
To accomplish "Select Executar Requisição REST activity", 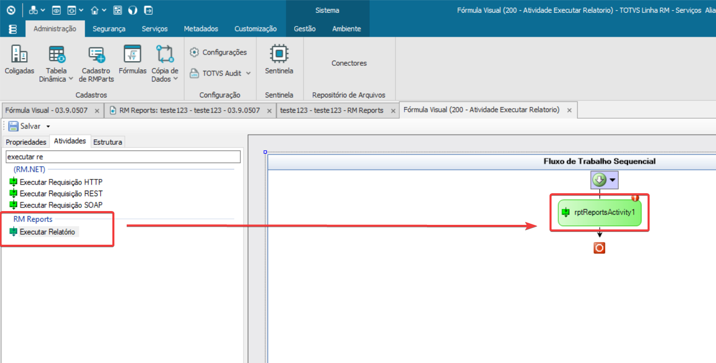I will pos(56,194).
